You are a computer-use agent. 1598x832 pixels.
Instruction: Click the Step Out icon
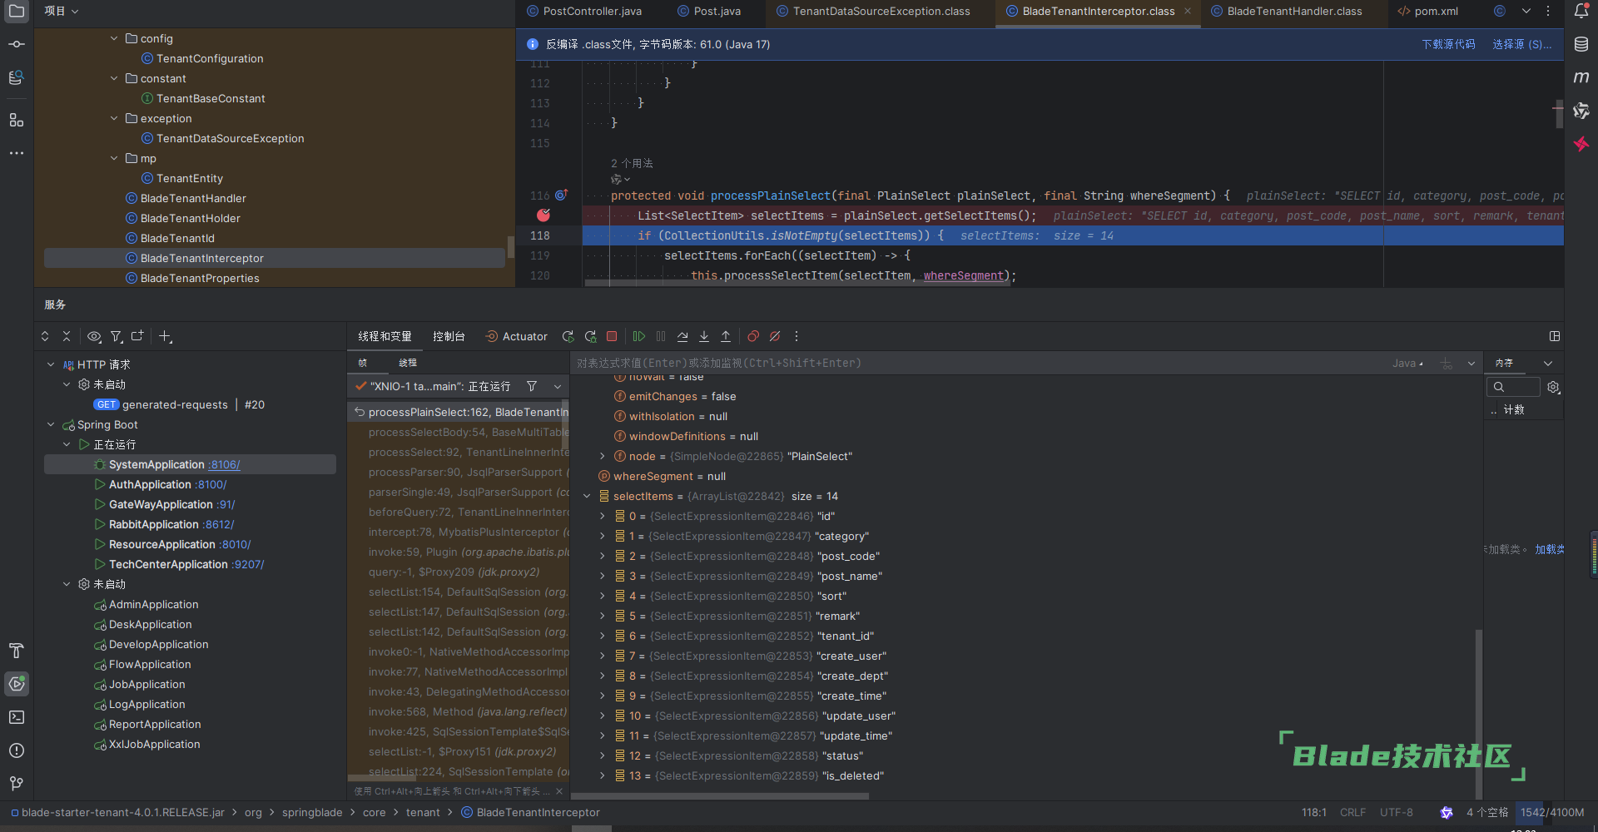click(726, 336)
